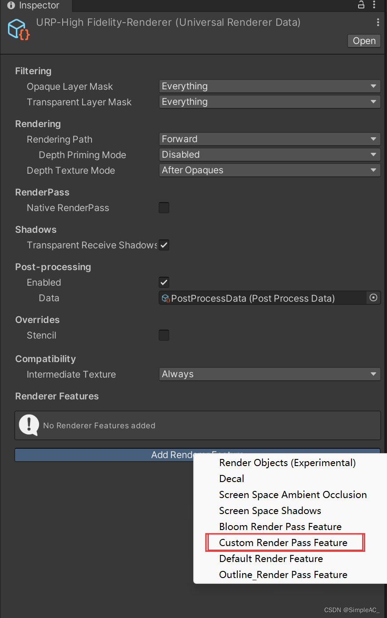The image size is (387, 618).
Task: Open the Inspector tab three-dot menu
Action: [375, 6]
